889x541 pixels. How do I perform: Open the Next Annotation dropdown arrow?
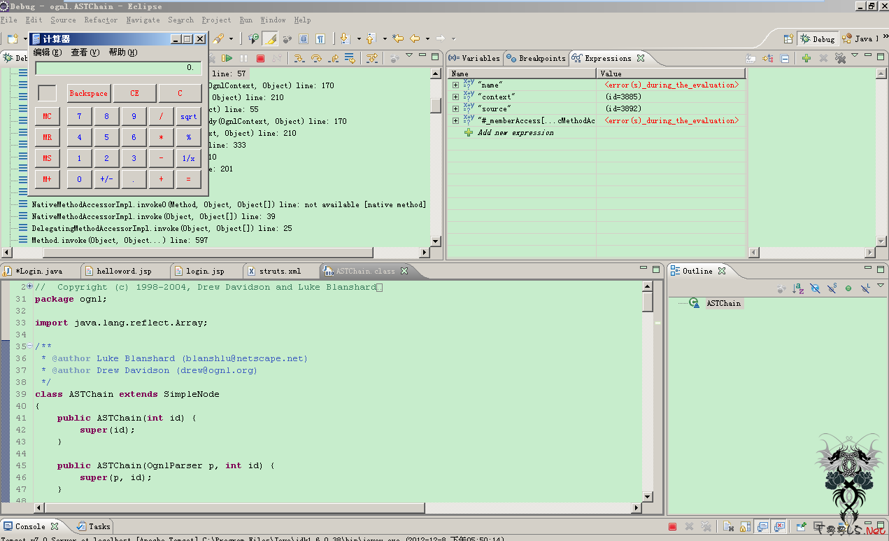(359, 39)
